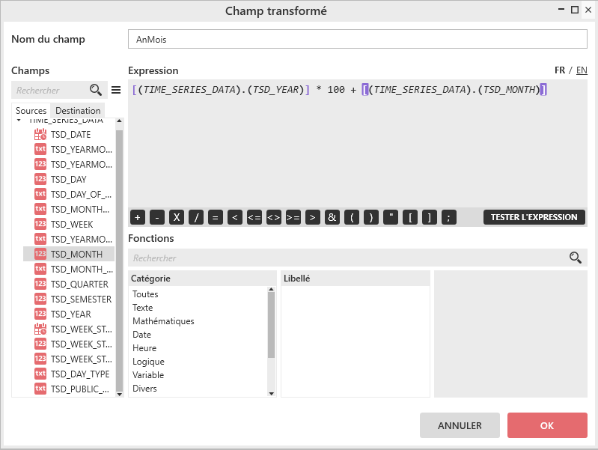Screen dimensions: 598x450
Task: Insert the multiplication X operator
Action: point(177,217)
